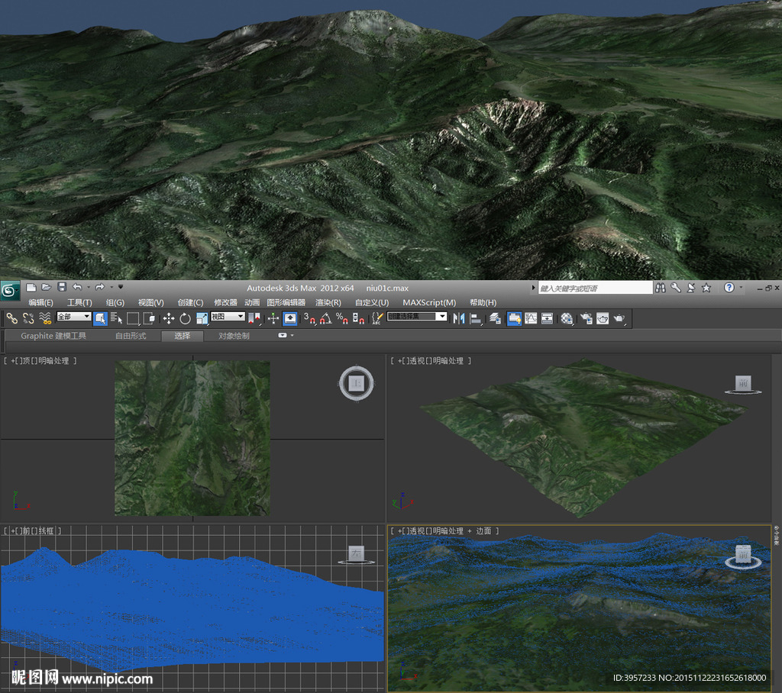The width and height of the screenshot is (782, 693).
Task: Open the Rendered Frame Window
Action: coord(603,318)
